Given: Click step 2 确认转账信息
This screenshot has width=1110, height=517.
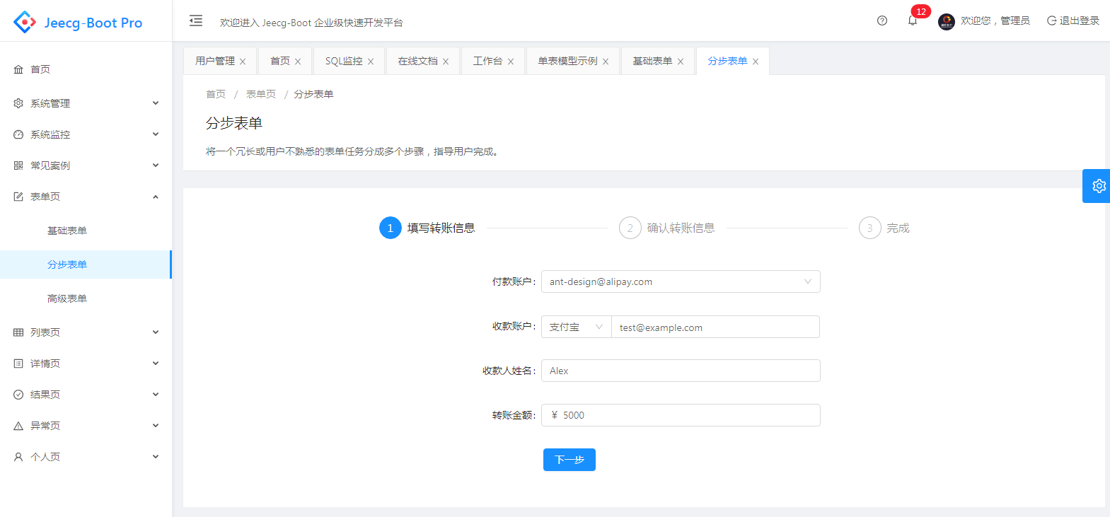Looking at the screenshot, I should (x=667, y=228).
